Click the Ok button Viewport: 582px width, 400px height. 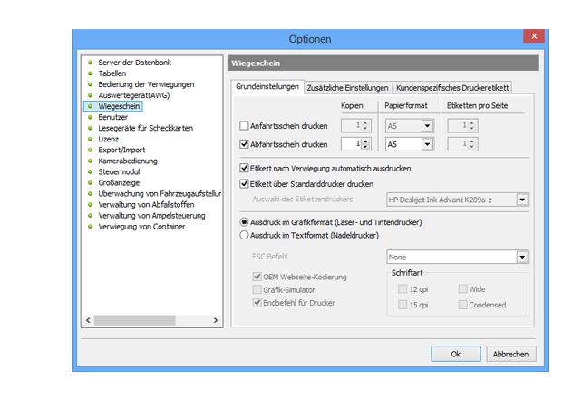pos(456,354)
